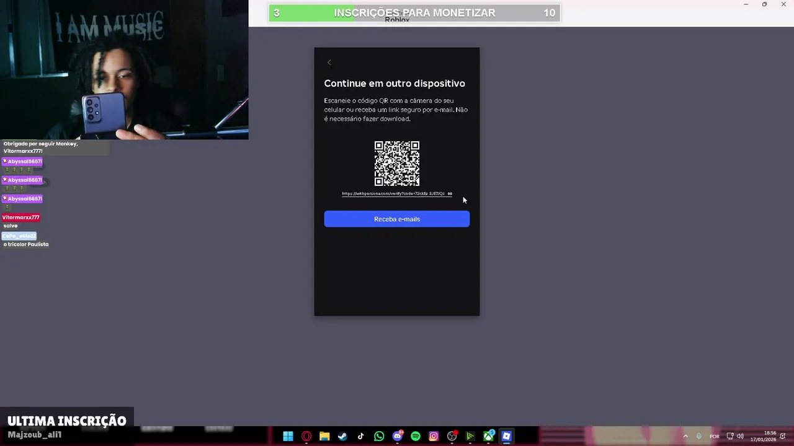This screenshot has width=794, height=446.
Task: Open the Opera browser from the taskbar
Action: (x=306, y=436)
